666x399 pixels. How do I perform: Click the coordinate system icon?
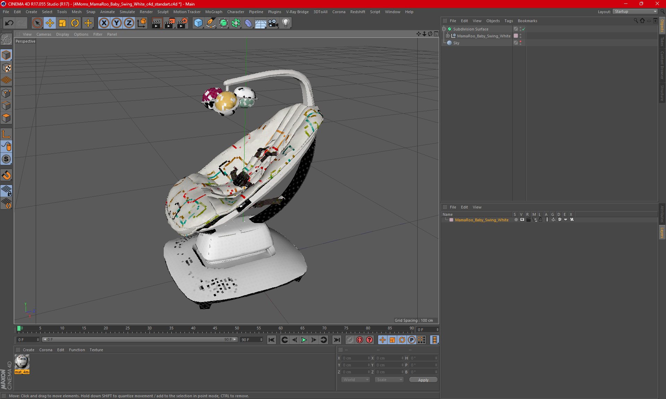click(142, 23)
